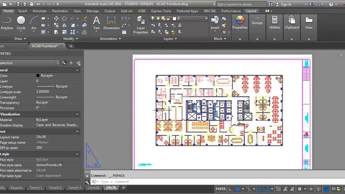Collapse the Plot style section
The height and width of the screenshot is (194, 345).
click(x=77, y=154)
